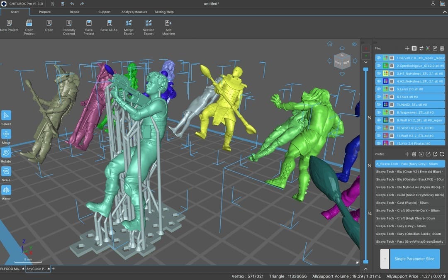The height and width of the screenshot is (280, 448).
Task: Click the select-all square in the File panel
Action: tap(414, 48)
